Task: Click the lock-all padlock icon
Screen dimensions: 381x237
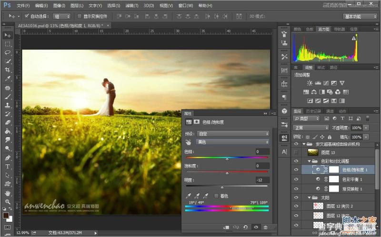Action: 330,137
